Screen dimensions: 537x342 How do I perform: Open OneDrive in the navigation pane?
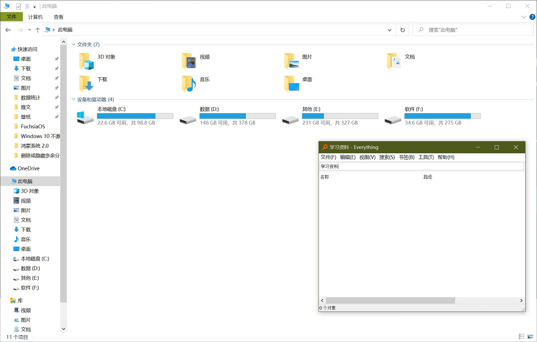coord(28,168)
